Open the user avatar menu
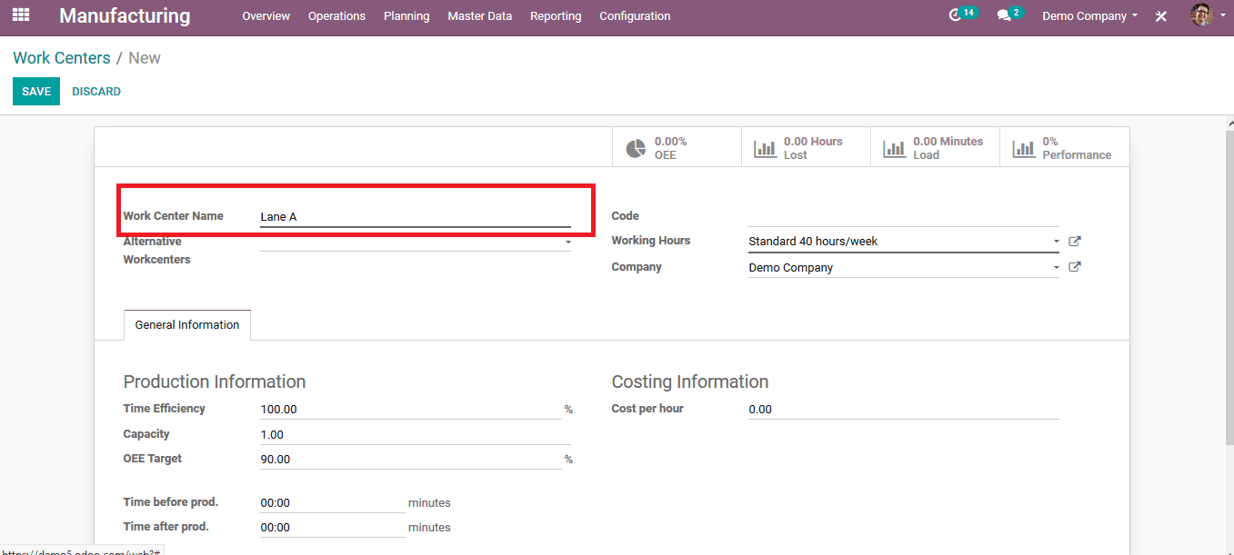The width and height of the screenshot is (1234, 555). (x=1206, y=15)
